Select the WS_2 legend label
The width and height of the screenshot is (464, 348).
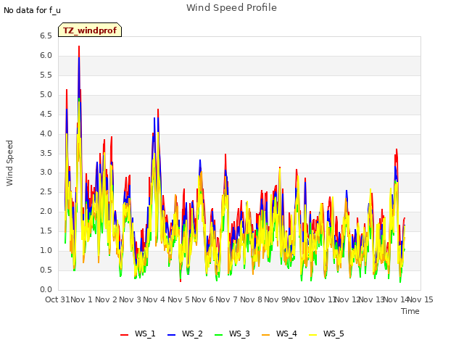tap(192, 333)
